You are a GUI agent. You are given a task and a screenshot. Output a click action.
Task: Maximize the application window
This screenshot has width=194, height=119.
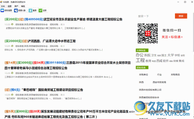185,2
